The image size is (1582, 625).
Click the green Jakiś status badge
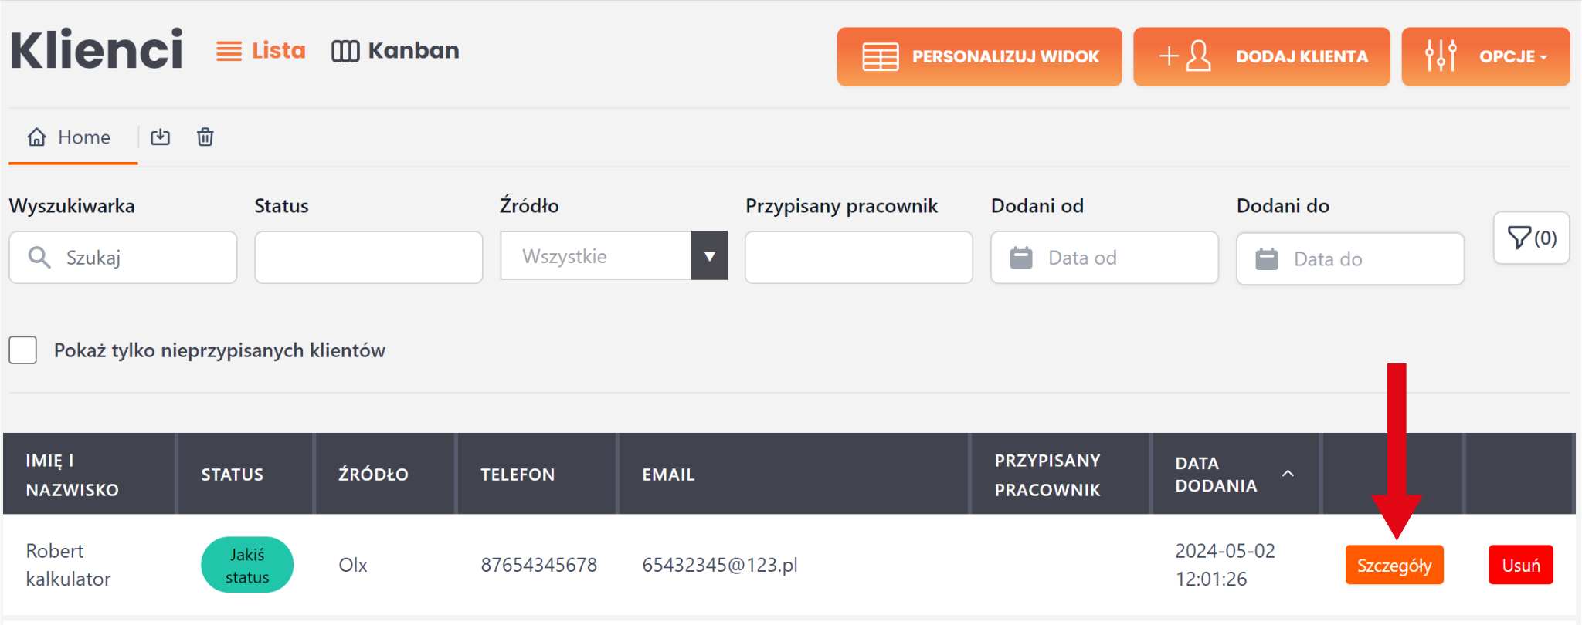[247, 566]
